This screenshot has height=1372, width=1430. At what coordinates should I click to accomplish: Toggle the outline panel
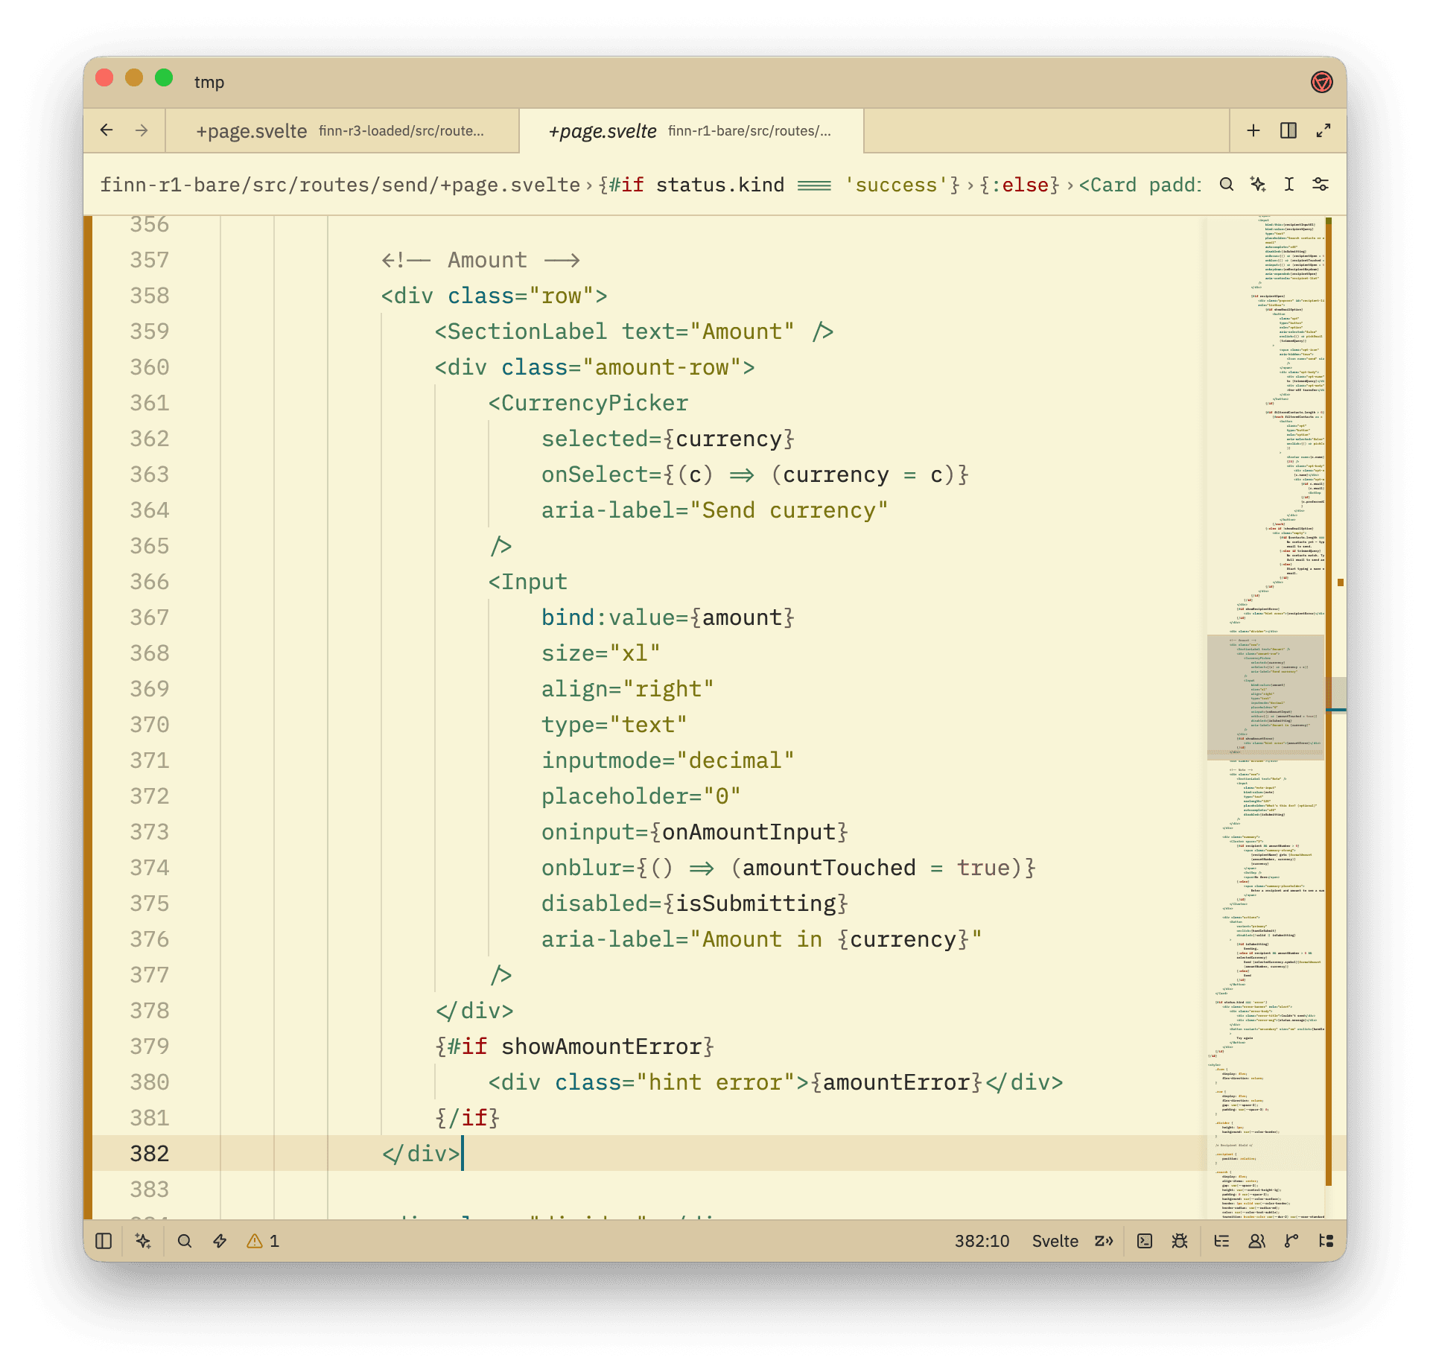coord(1221,1241)
